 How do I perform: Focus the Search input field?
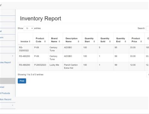point(147,28)
